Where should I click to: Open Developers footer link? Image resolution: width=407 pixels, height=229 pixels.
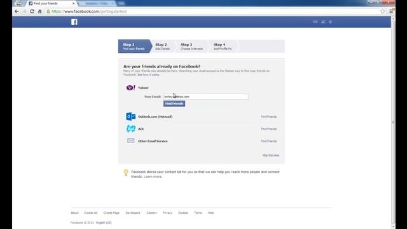click(x=133, y=212)
